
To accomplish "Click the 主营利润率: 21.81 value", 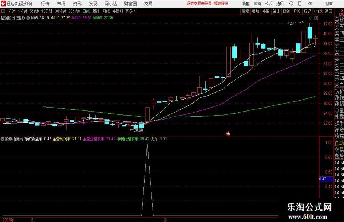I will click(x=67, y=139).
